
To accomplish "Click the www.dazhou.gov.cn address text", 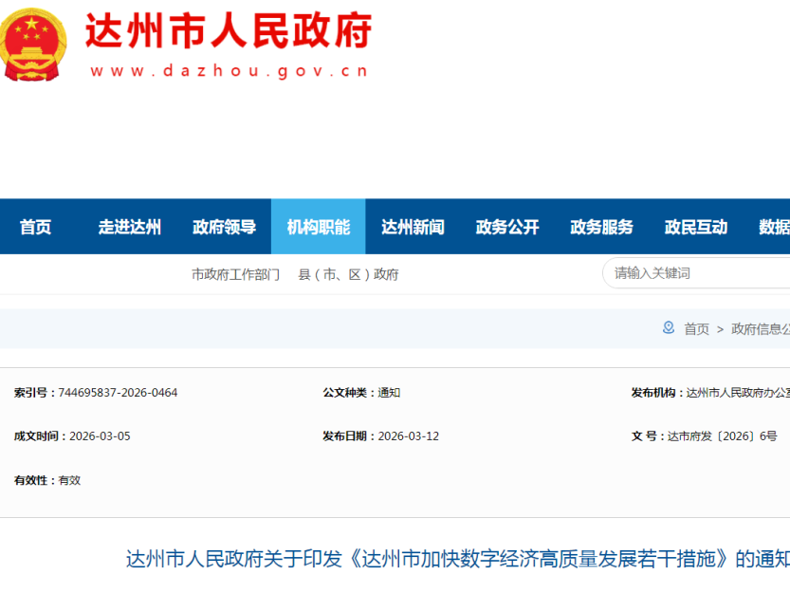I will [x=229, y=71].
